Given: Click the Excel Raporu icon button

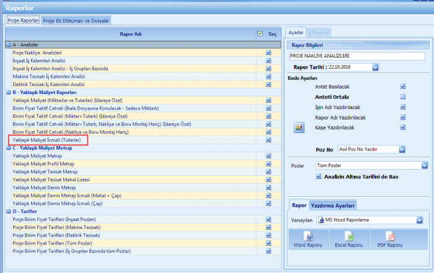Looking at the screenshot, I should pyautogui.click(x=349, y=240).
